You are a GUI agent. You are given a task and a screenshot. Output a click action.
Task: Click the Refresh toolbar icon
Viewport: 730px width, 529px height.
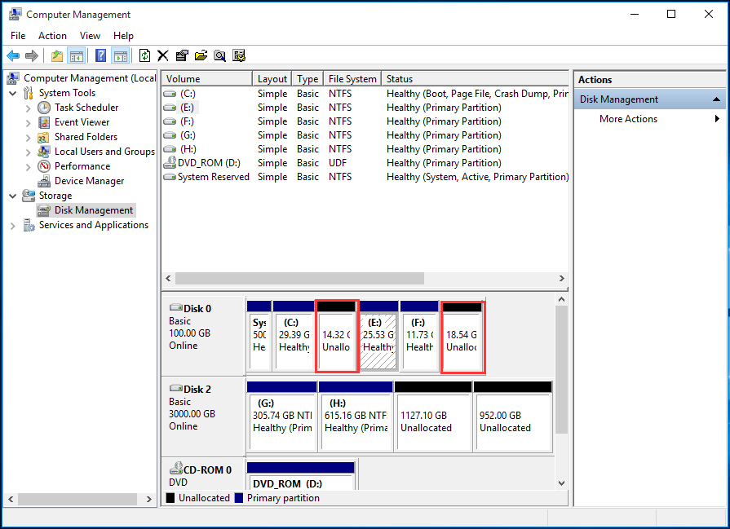[x=145, y=55]
